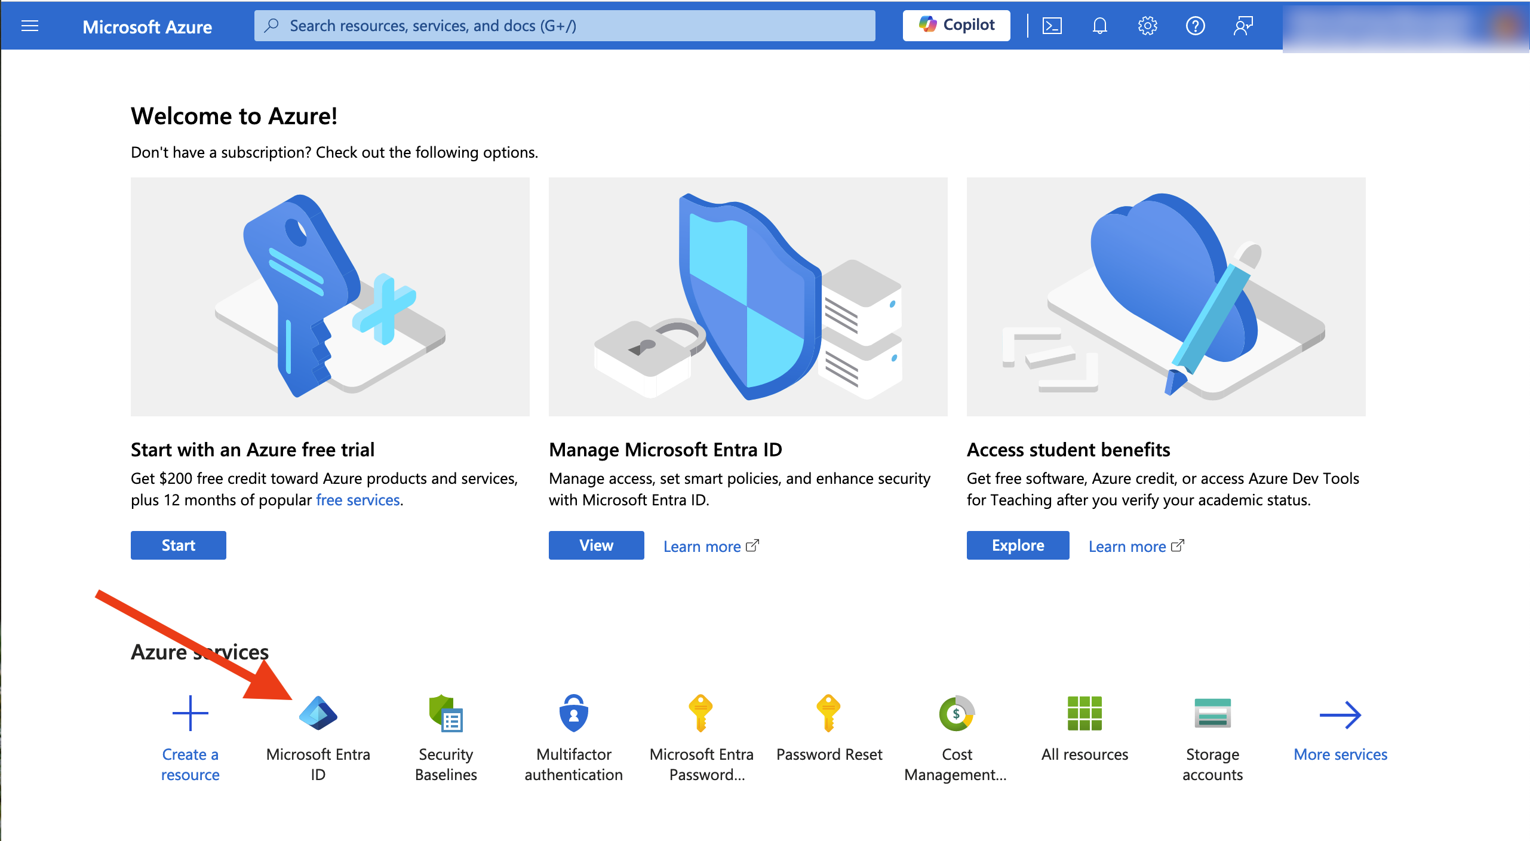Open Storage accounts service
Image resolution: width=1530 pixels, height=841 pixels.
pyautogui.click(x=1212, y=738)
